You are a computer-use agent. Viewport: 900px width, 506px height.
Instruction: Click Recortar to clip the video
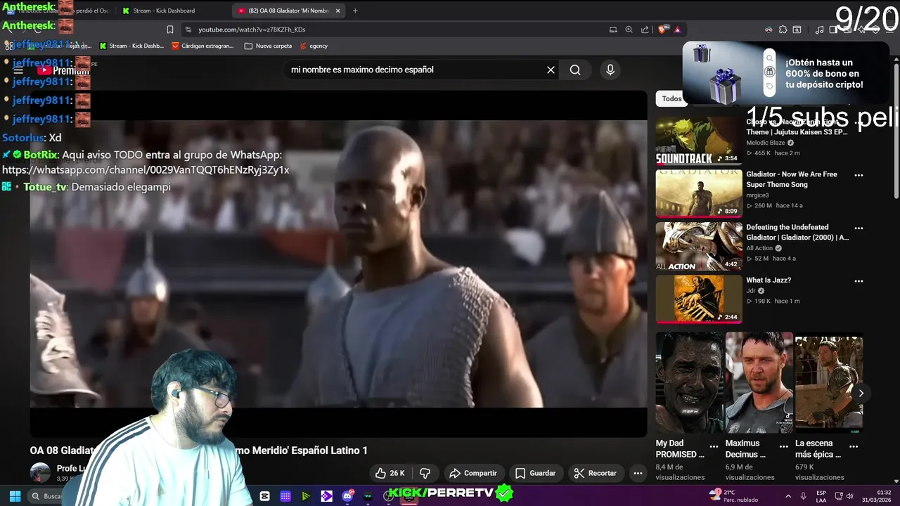click(595, 473)
